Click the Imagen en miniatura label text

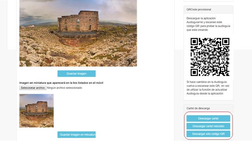[x=61, y=83]
